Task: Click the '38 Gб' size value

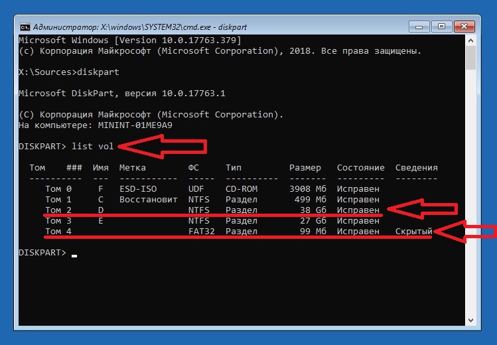Action: pos(313,210)
